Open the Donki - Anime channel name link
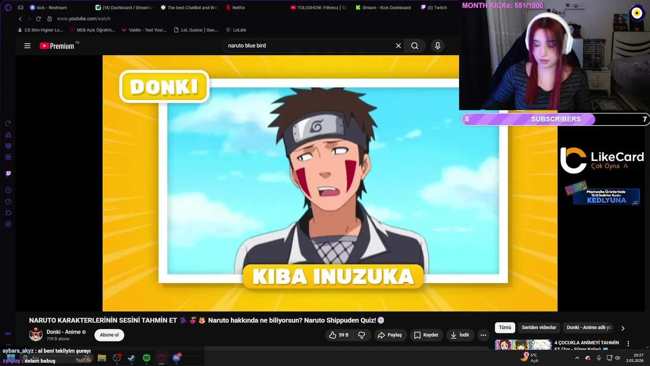This screenshot has height=366, width=650. coord(63,332)
